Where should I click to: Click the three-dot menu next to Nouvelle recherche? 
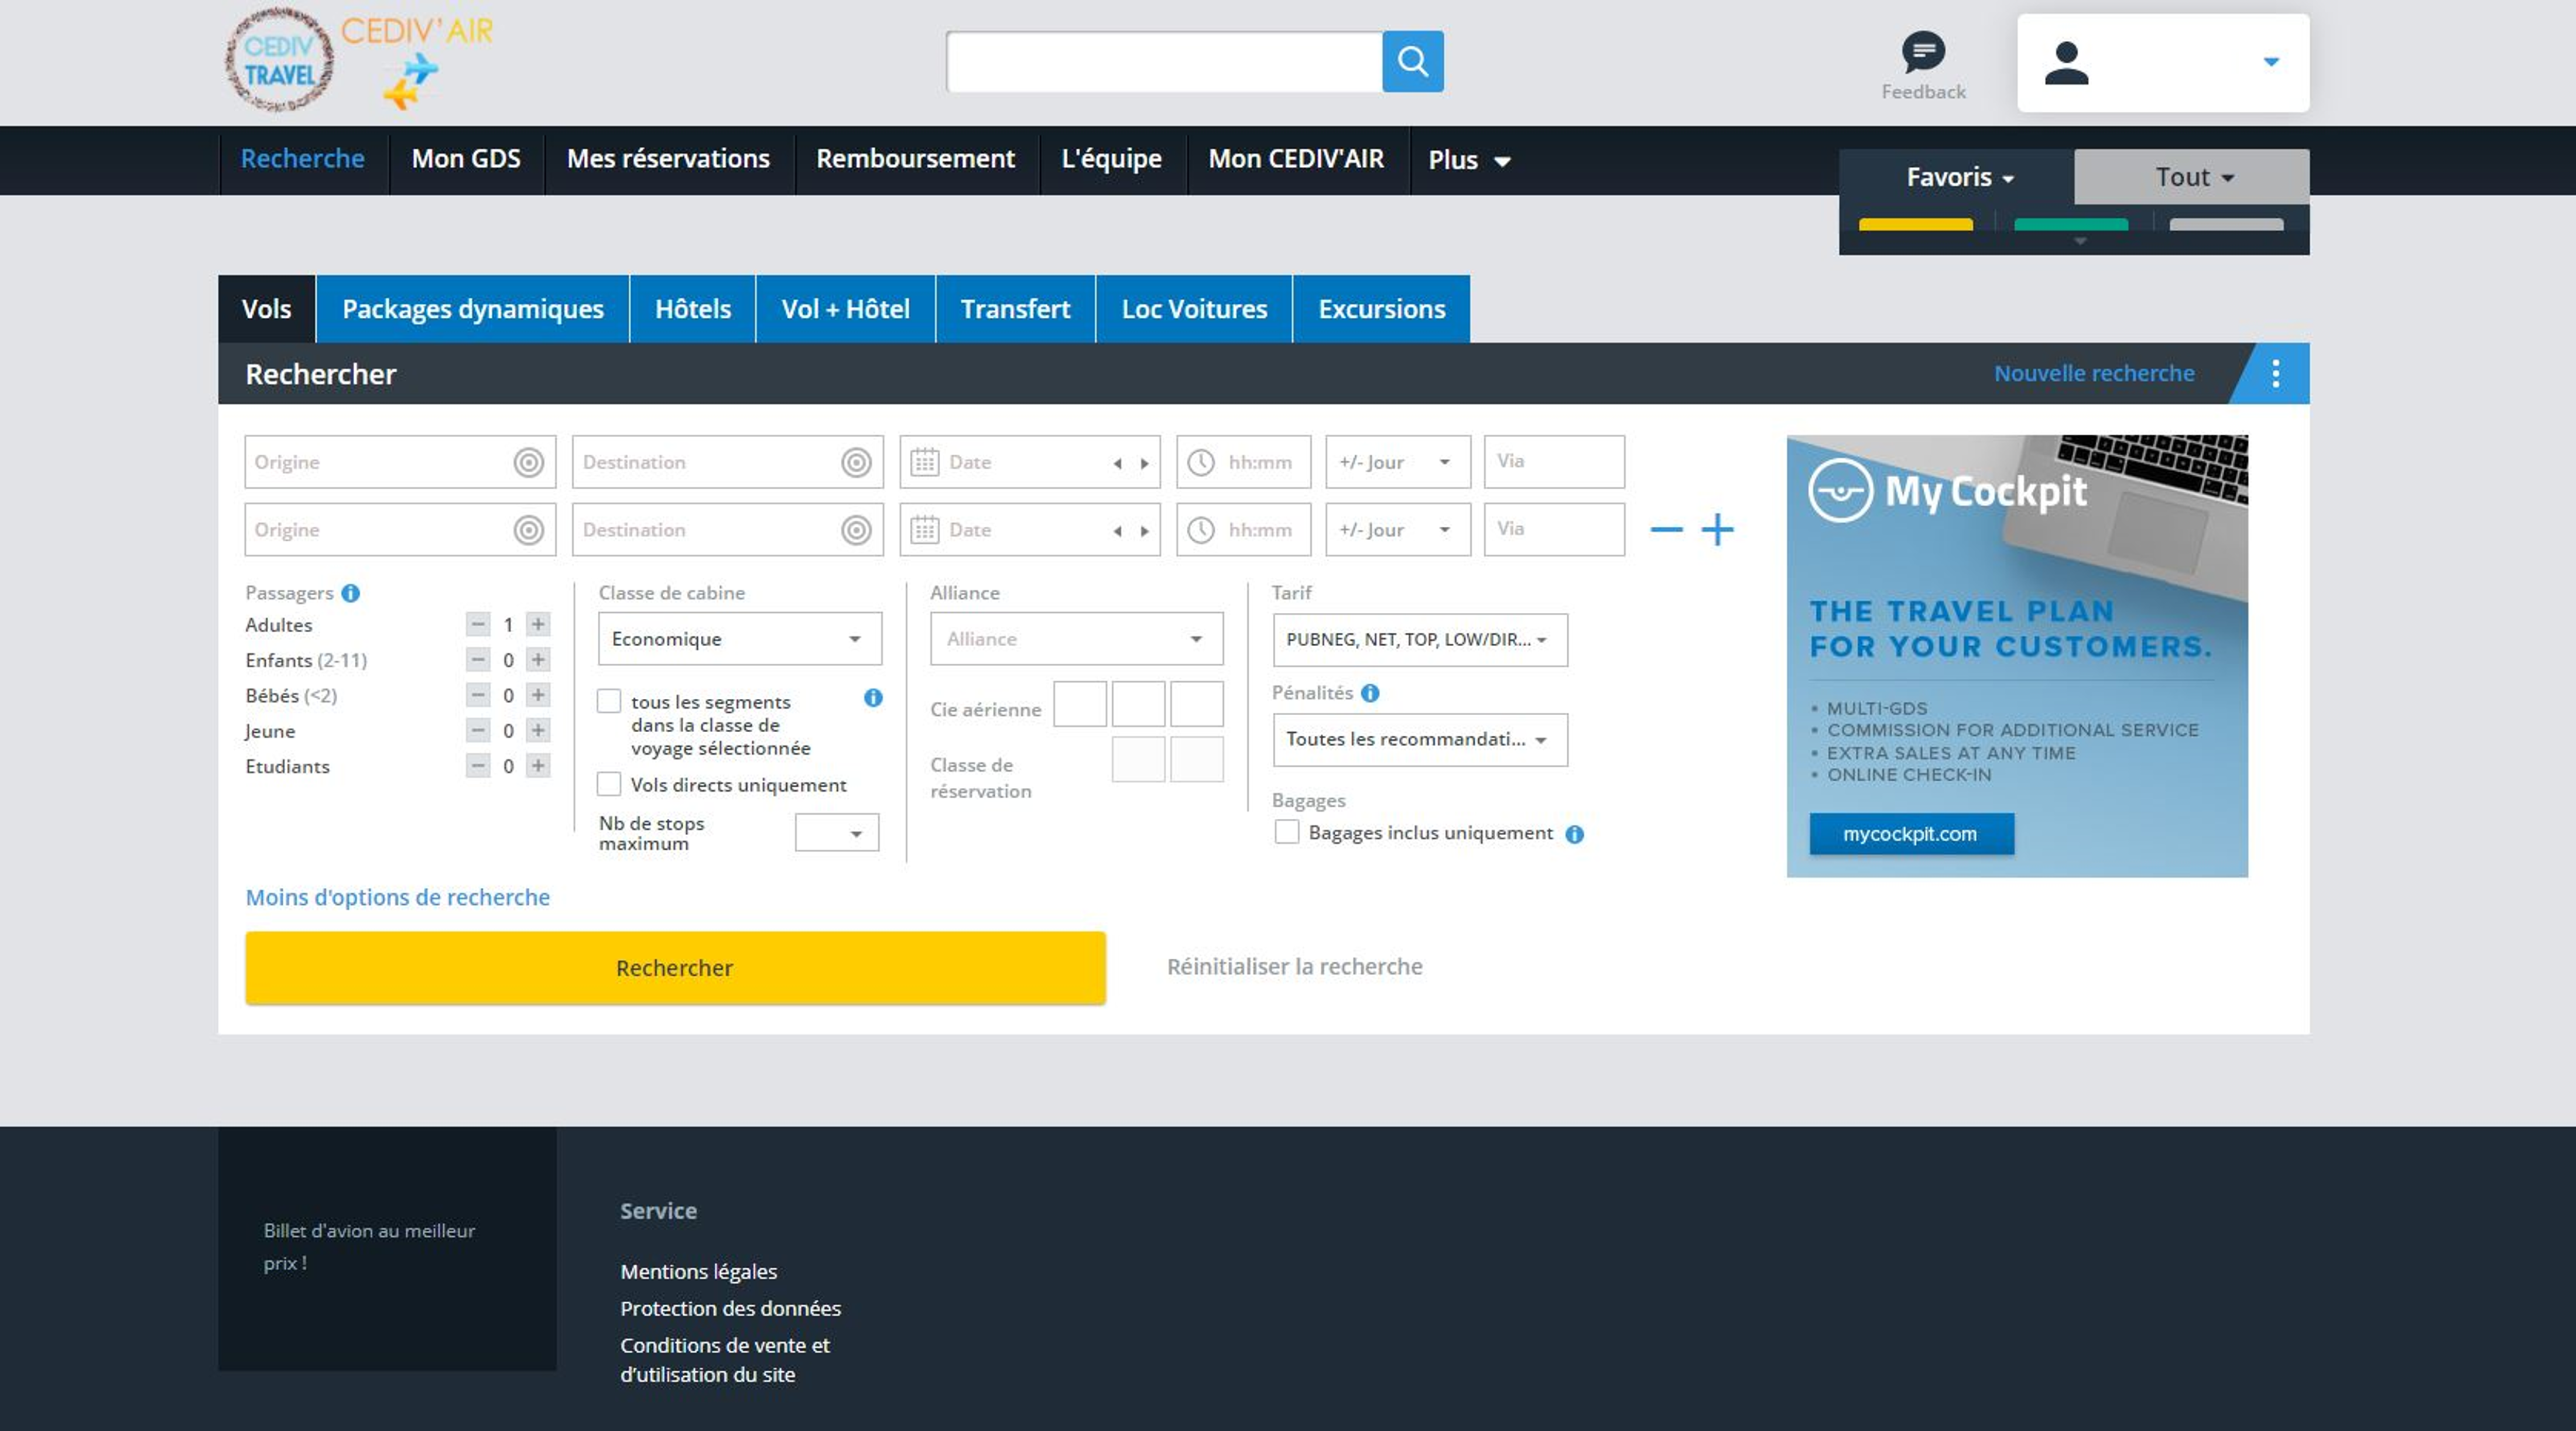2275,373
